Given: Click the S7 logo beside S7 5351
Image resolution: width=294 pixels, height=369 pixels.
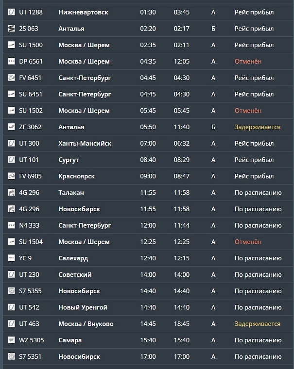Looking at the screenshot, I should [11, 356].
